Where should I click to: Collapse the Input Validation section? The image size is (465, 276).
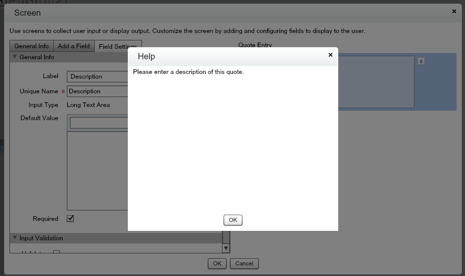tap(15, 238)
